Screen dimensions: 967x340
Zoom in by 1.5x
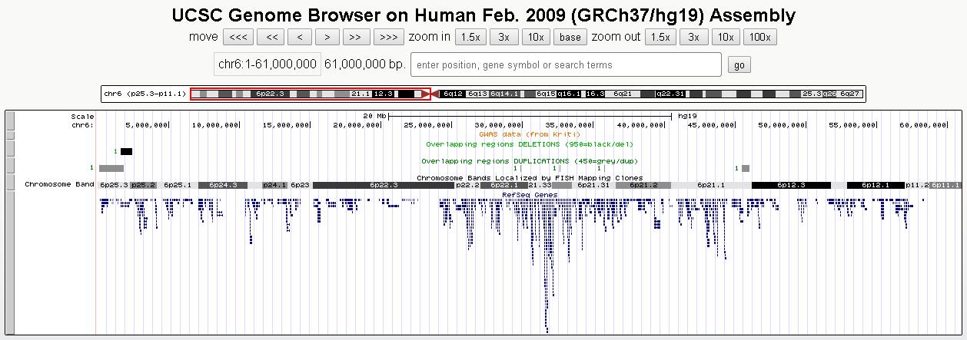pyautogui.click(x=470, y=37)
